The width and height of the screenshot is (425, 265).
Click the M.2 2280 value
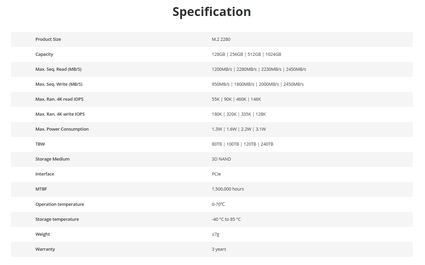click(x=221, y=39)
